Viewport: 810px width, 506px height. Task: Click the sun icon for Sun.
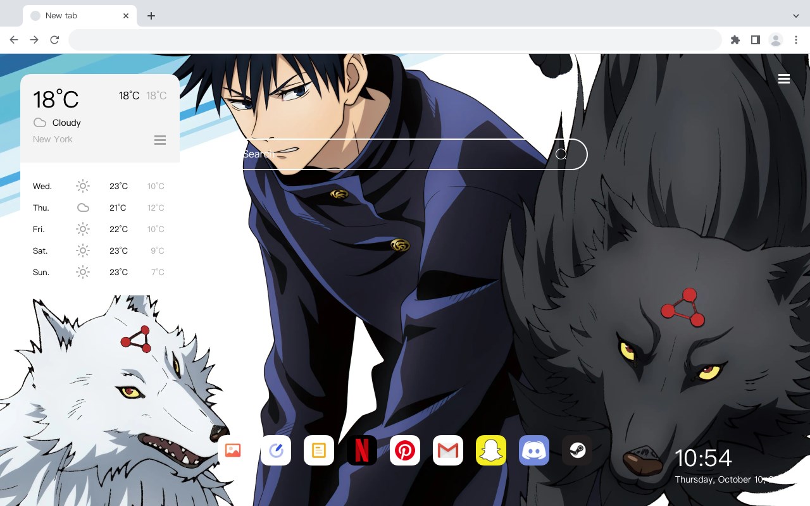[x=83, y=272]
